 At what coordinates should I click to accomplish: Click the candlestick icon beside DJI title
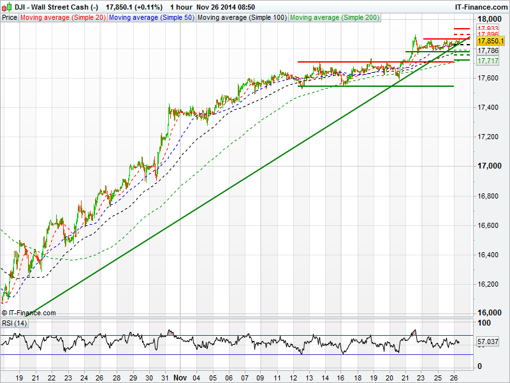click(7, 7)
